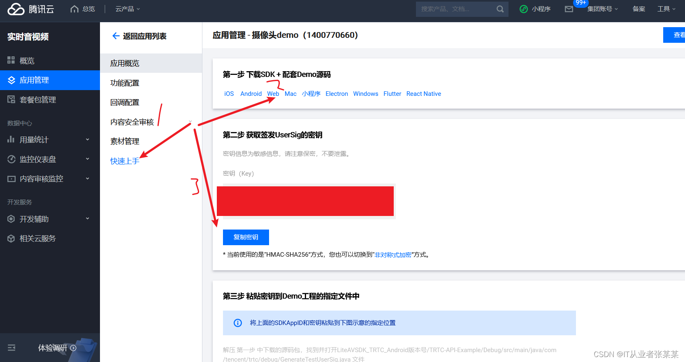Click the 非对称式加密 link

coord(393,255)
